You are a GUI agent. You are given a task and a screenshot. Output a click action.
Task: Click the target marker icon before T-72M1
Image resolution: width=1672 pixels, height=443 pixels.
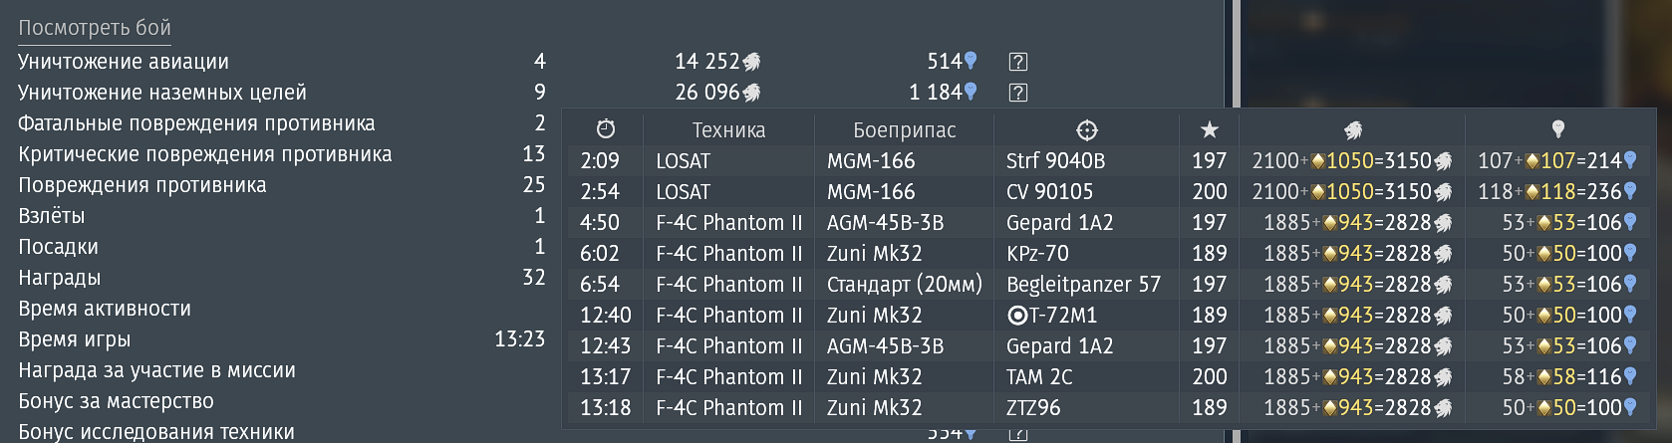(1017, 316)
